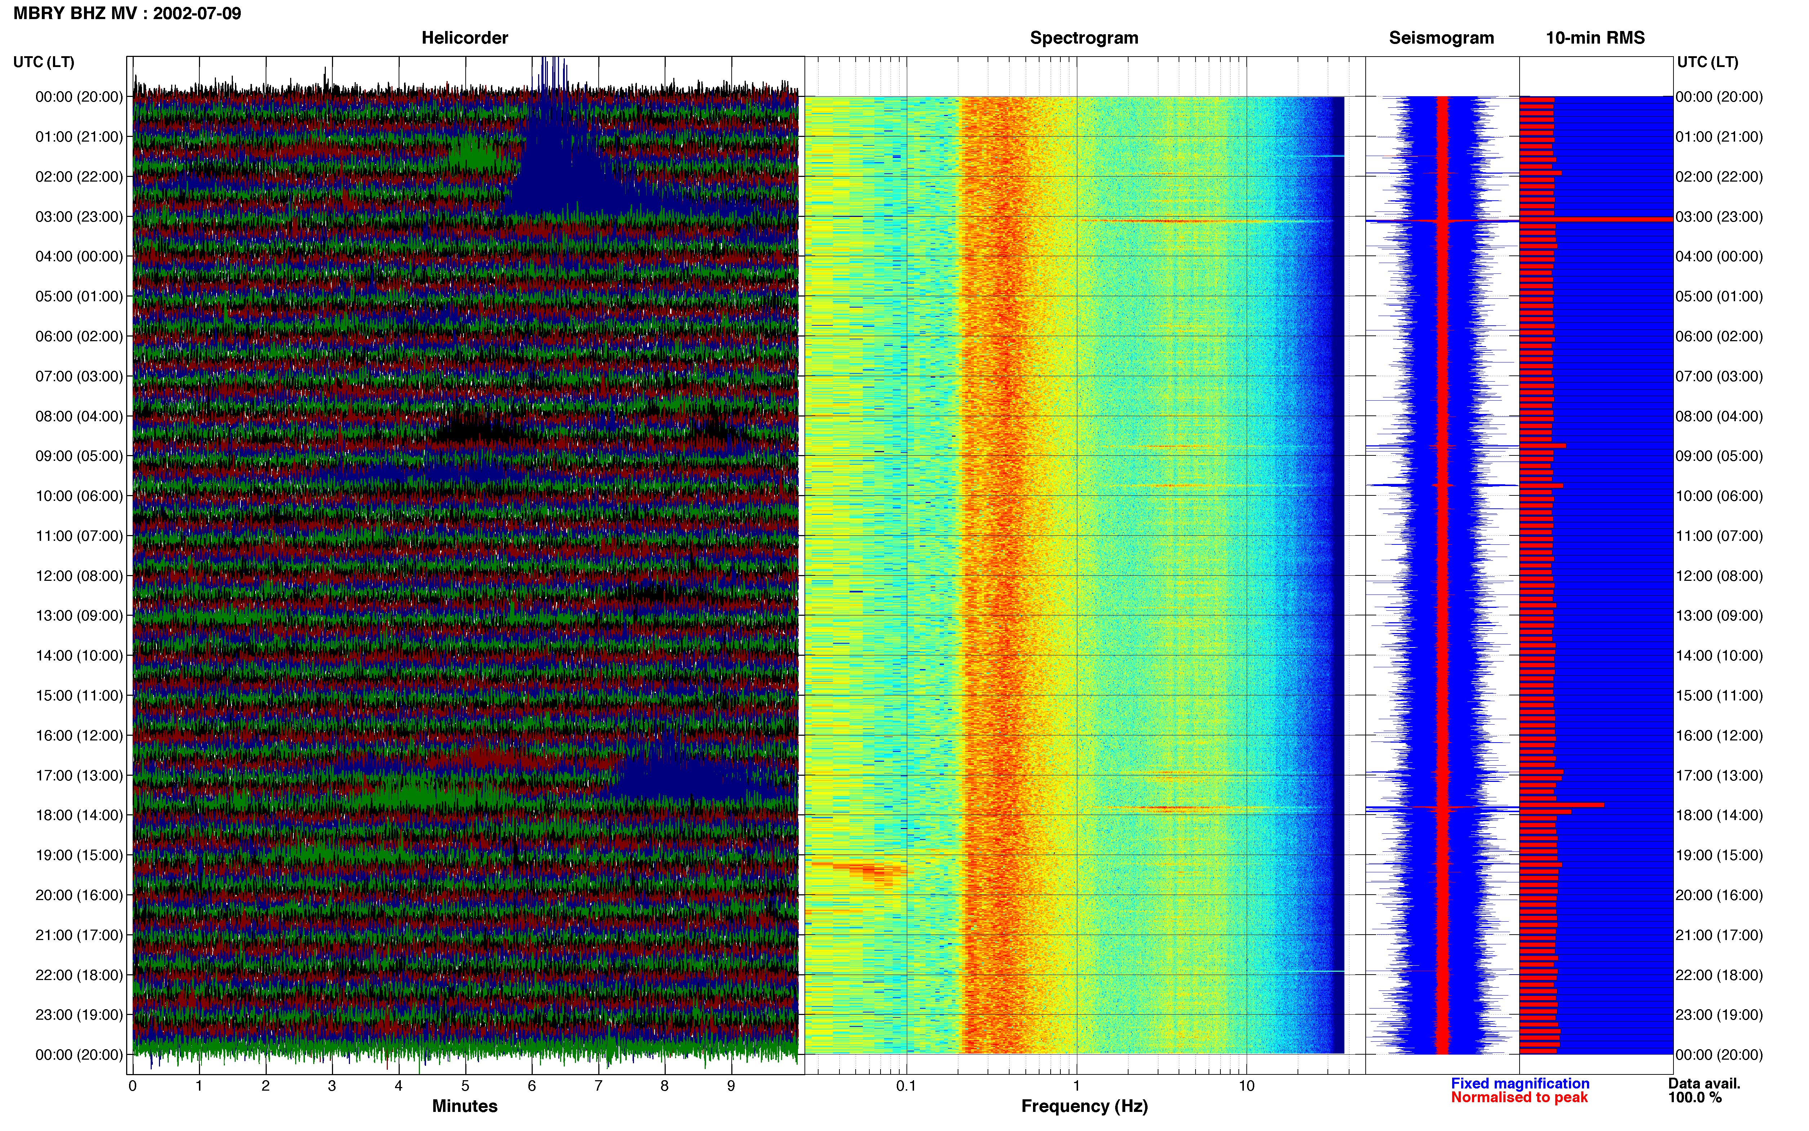Click the left '12:00 (08:00)' time label
This screenshot has height=1131, width=1809.
[x=79, y=576]
